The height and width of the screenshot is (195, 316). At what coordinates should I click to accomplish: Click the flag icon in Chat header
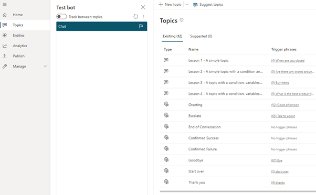pyautogui.click(x=141, y=26)
